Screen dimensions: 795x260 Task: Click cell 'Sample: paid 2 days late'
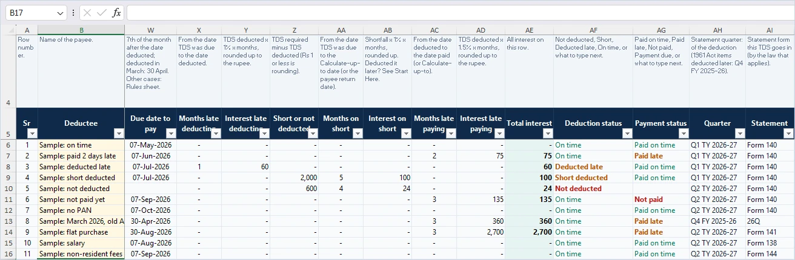[82, 156]
